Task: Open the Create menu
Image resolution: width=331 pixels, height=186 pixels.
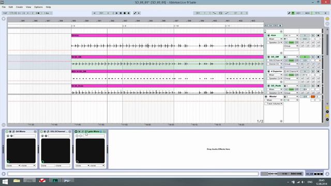Action: tap(19, 7)
